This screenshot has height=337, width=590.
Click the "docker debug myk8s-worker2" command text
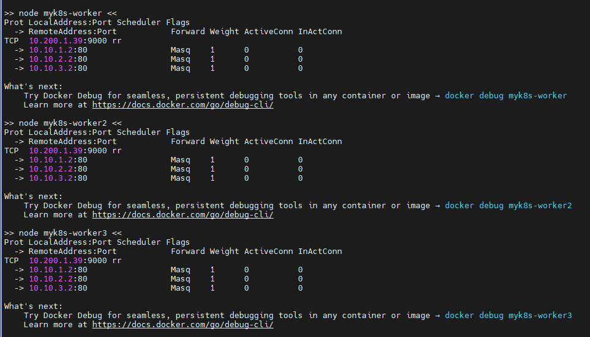(x=508, y=206)
